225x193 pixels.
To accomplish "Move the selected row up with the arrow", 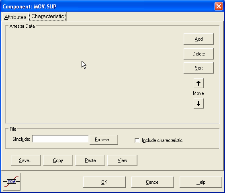I will [x=198, y=83].
